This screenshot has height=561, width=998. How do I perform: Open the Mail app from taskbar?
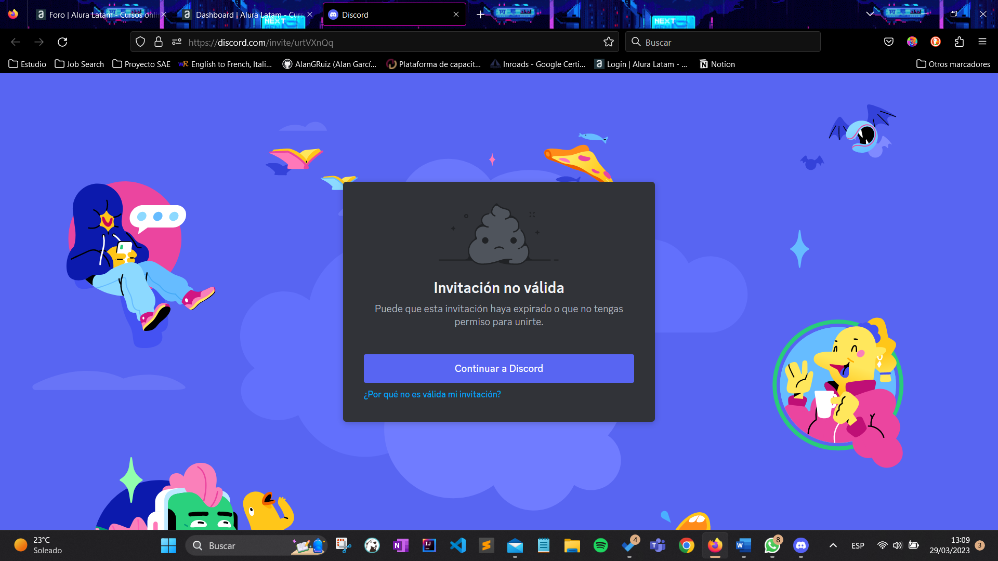point(515,545)
